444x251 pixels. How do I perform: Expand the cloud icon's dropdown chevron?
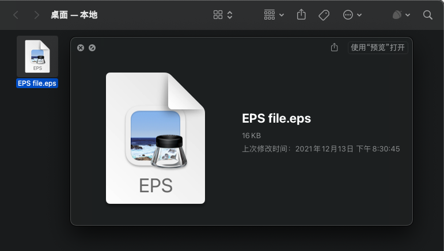click(x=408, y=15)
